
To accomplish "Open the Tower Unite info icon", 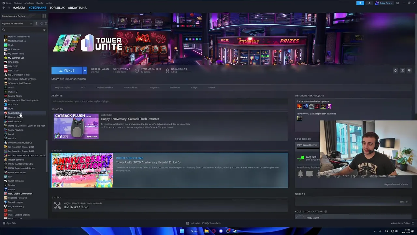I will tap(402, 70).
